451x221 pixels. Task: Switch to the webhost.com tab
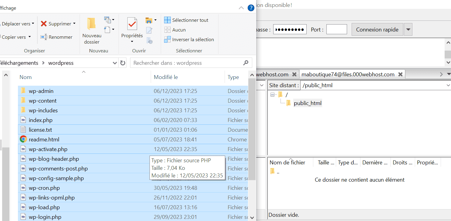pos(273,74)
